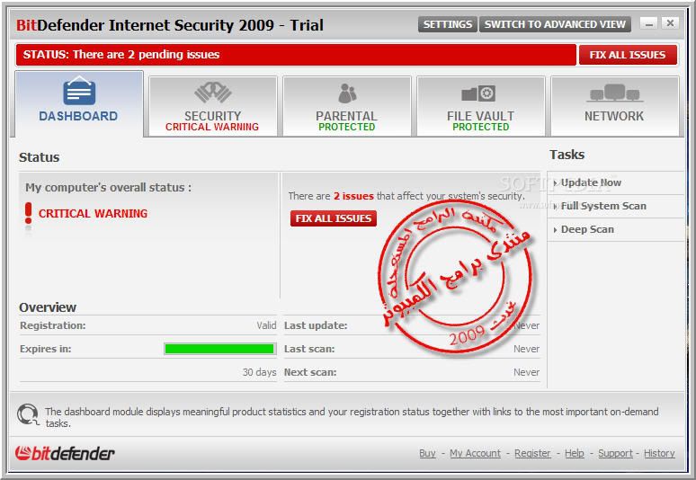Click 'PROTECTED' under Parental tab
Viewport: 696px width, 480px height.
[x=347, y=128]
